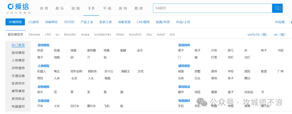Select the 爱给模型库 tab
The height and width of the screenshot is (114, 292).
(x=15, y=34)
